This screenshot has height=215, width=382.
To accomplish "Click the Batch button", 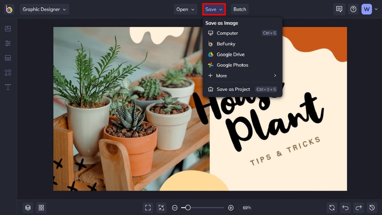I will pyautogui.click(x=240, y=9).
